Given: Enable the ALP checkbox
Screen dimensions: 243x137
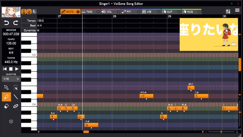Looking at the screenshot, I should 179,12.
